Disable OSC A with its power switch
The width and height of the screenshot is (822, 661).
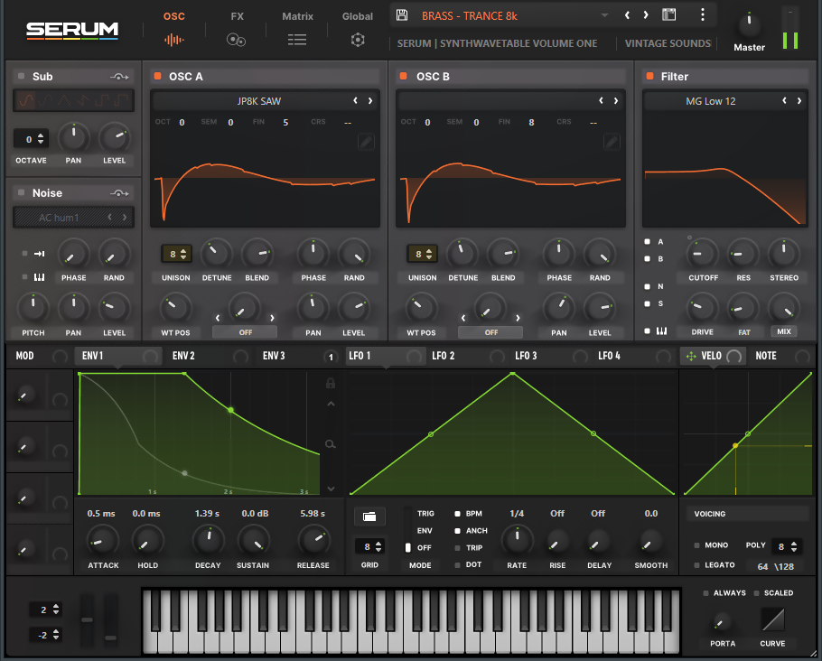click(157, 76)
